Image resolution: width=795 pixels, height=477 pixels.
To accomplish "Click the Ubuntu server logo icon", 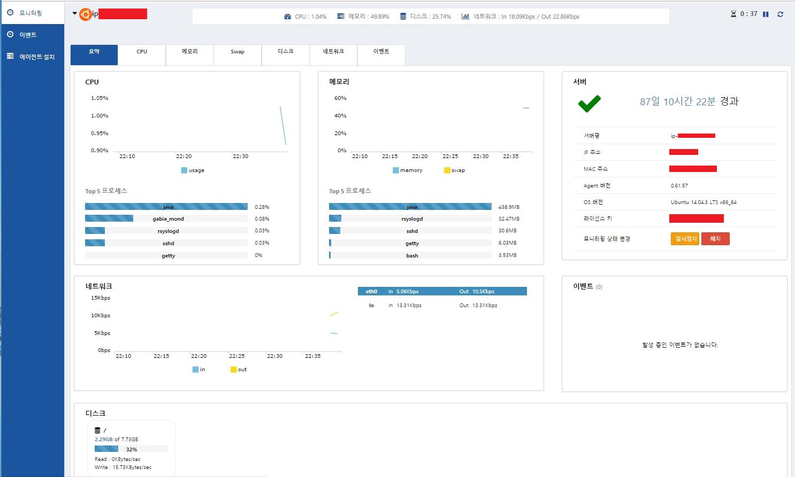I will click(x=85, y=14).
